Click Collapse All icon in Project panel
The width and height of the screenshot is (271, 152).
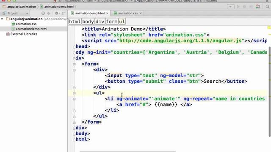[x=49, y=13]
